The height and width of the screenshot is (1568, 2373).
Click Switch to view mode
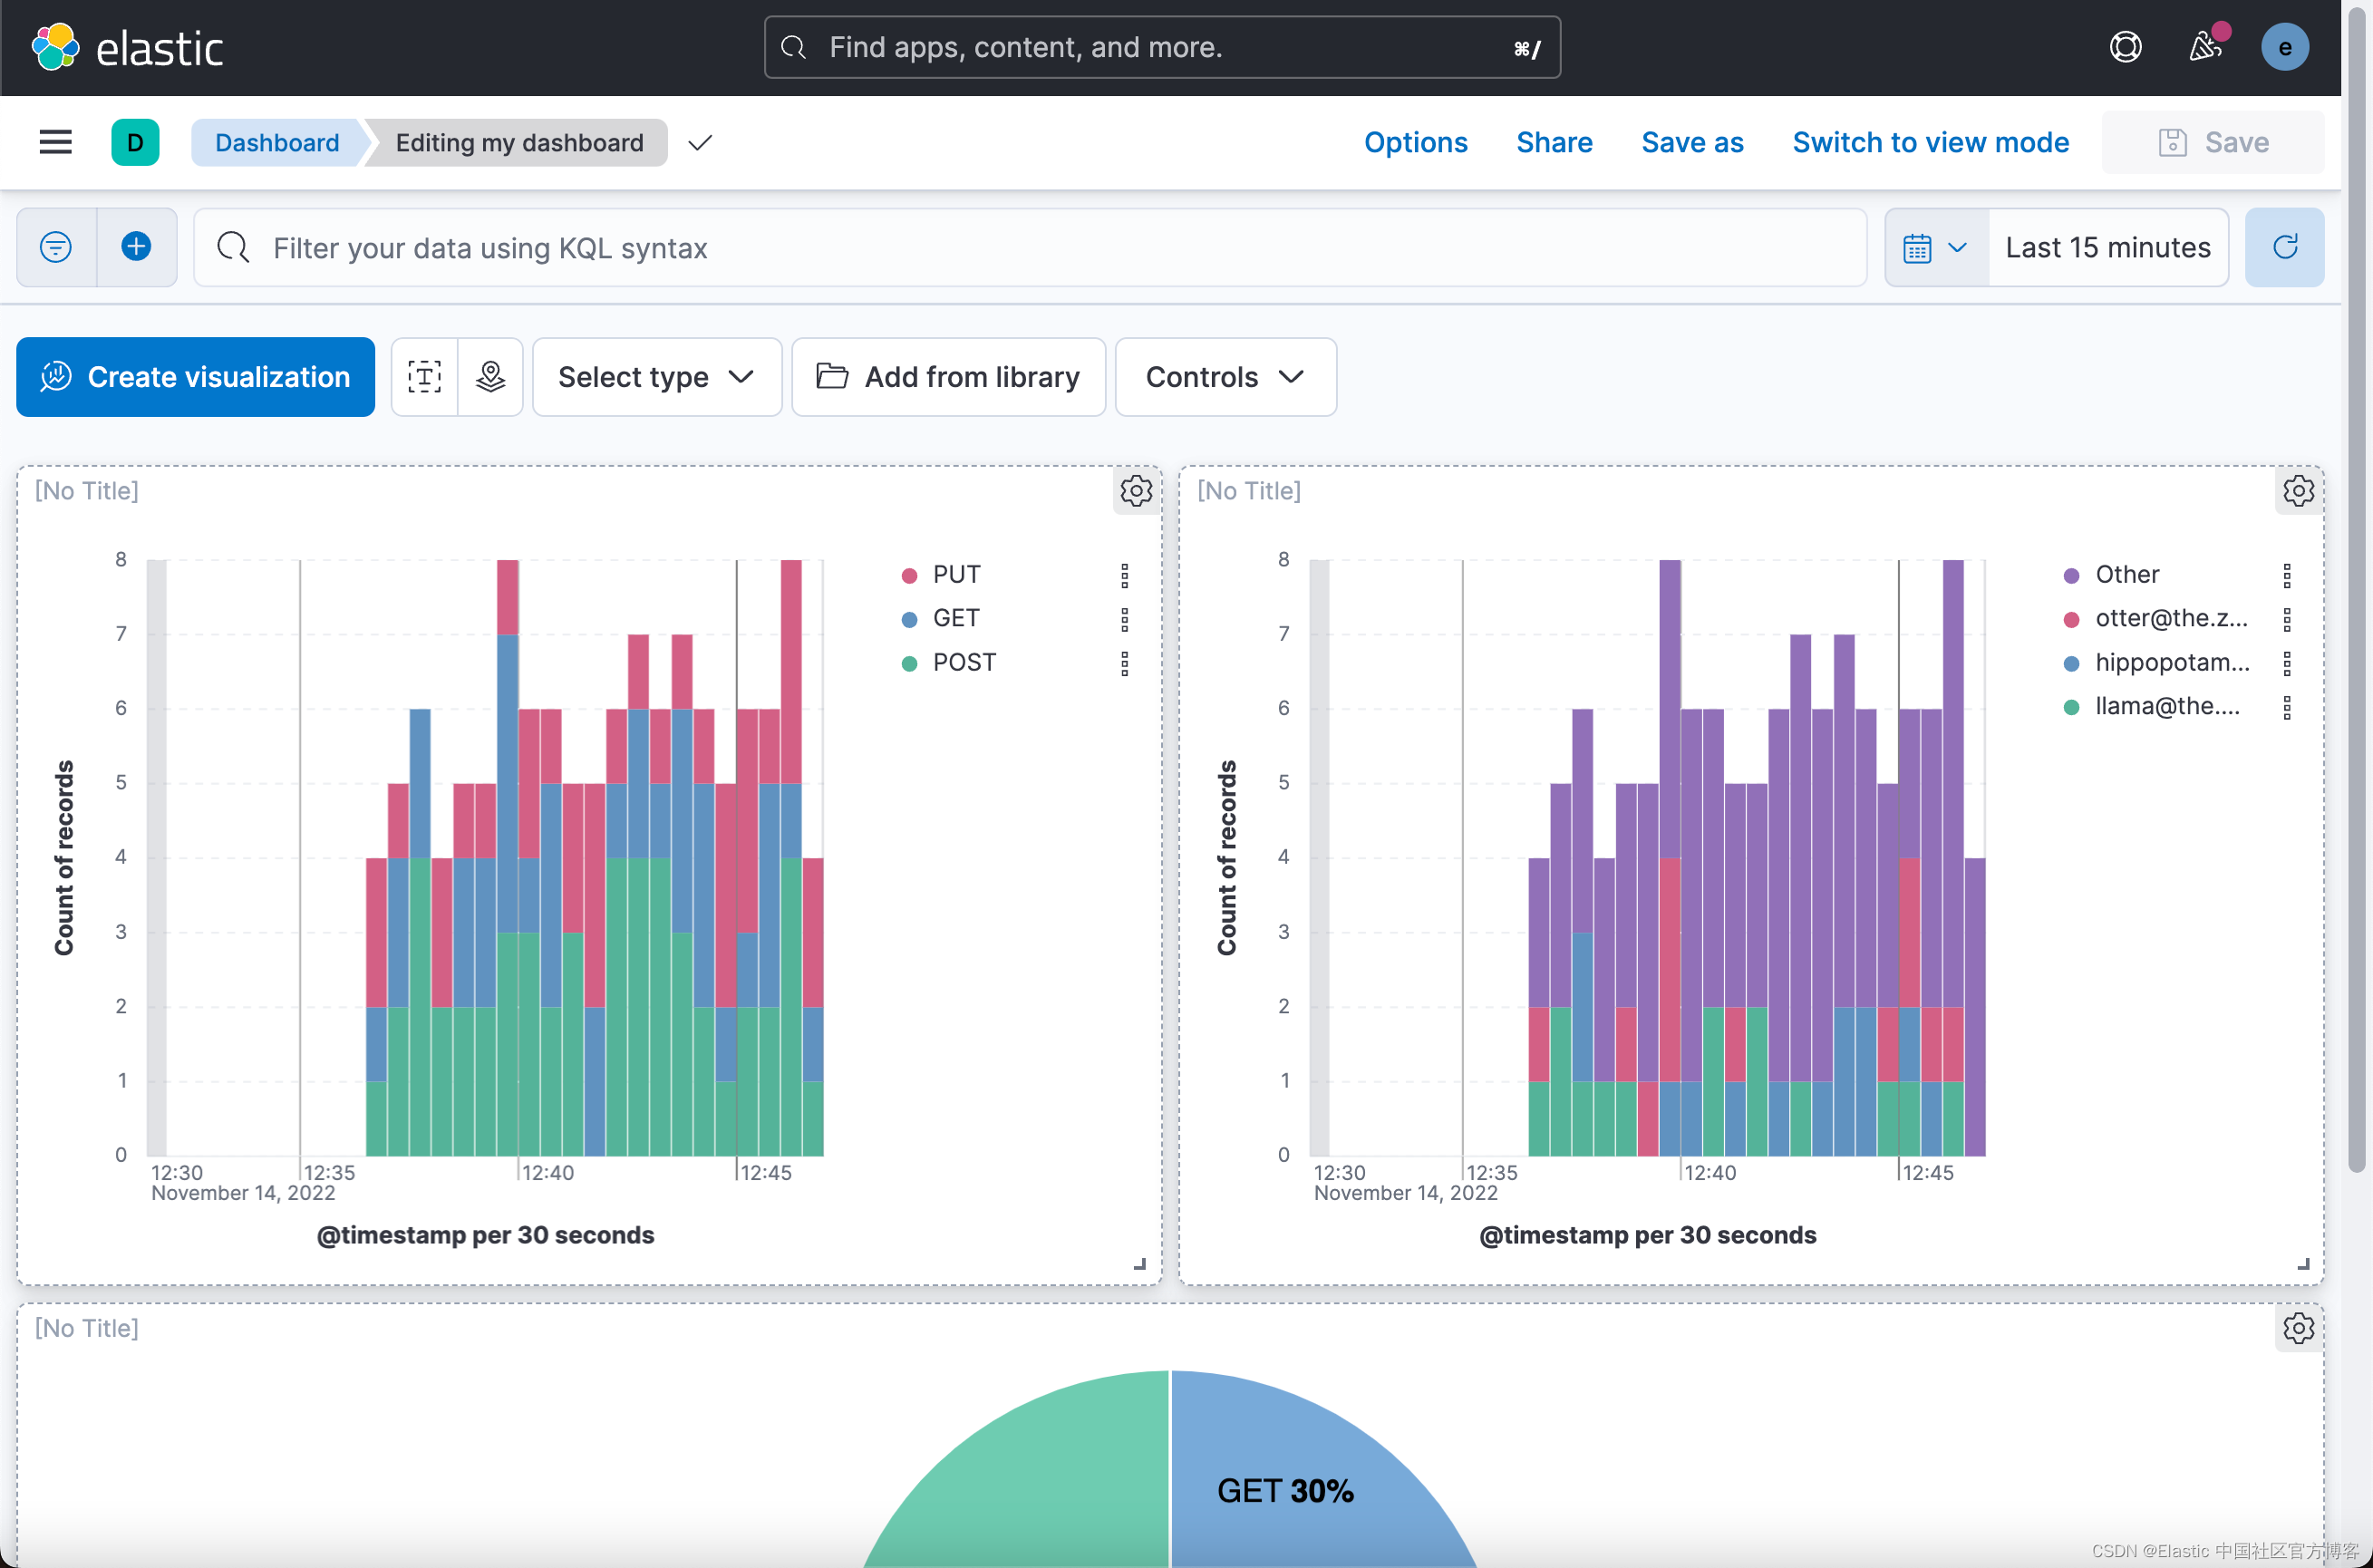click(1930, 142)
